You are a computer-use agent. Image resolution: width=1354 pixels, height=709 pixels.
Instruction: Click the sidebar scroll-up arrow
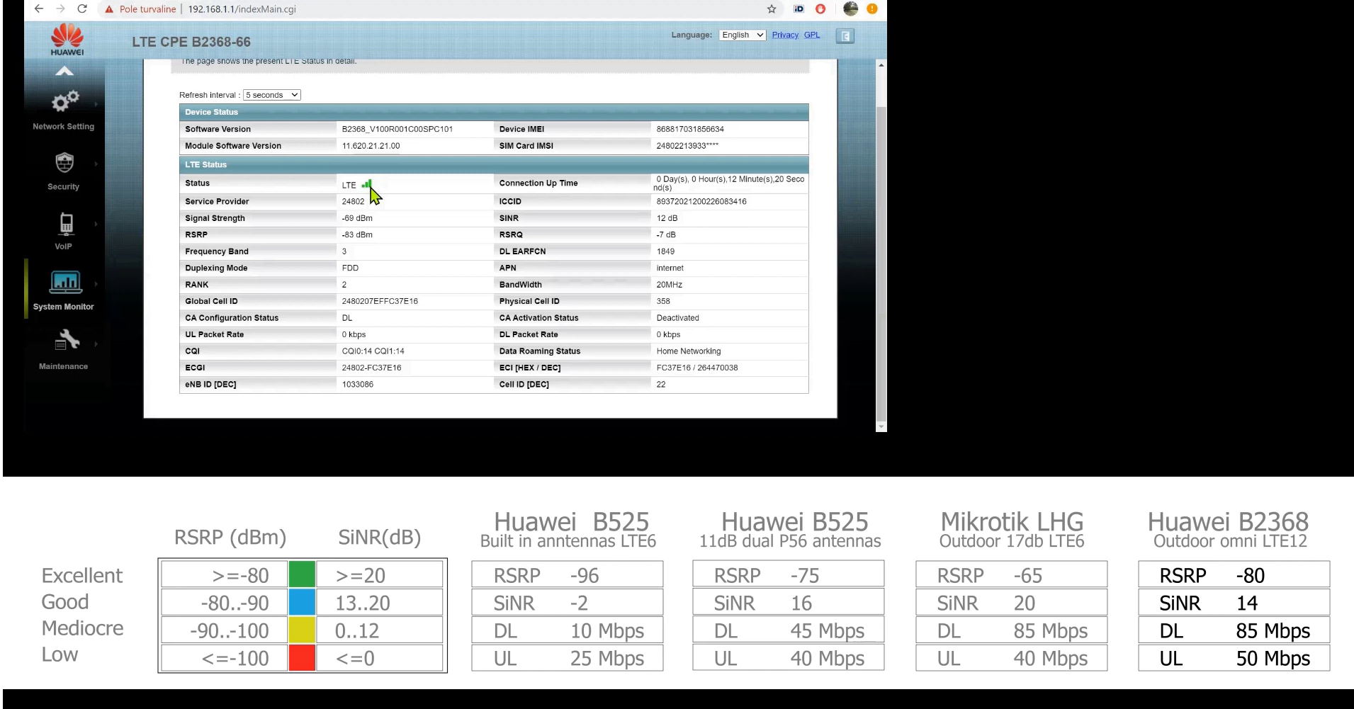tap(64, 71)
